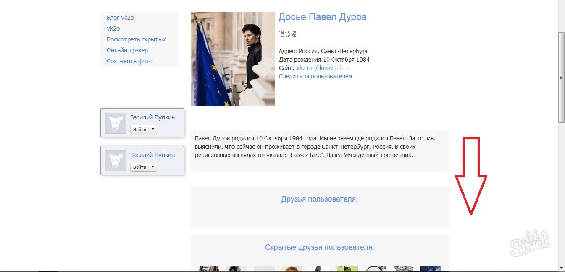
Task: Open the vk2o sidebar link
Action: pos(113,28)
